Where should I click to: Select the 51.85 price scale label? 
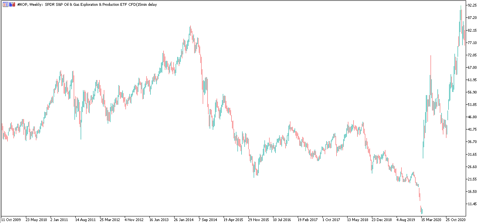coord(473,104)
